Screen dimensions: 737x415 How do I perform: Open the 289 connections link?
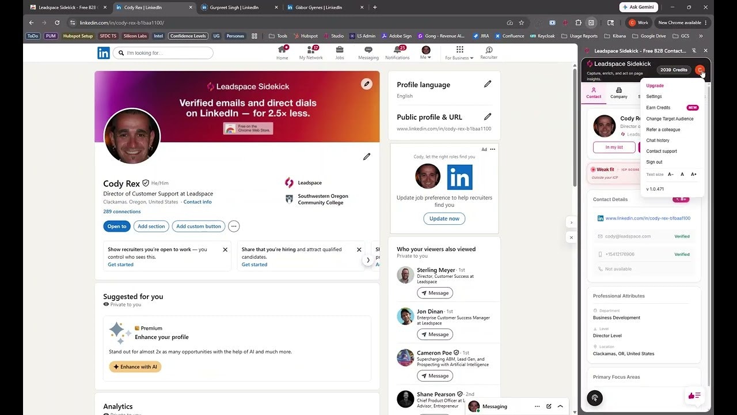click(122, 212)
